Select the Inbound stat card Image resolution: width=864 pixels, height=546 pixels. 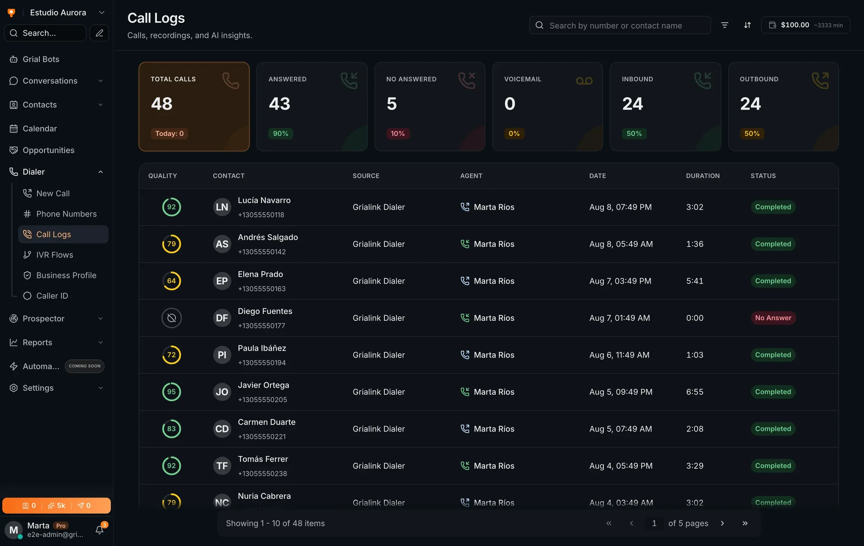[665, 107]
